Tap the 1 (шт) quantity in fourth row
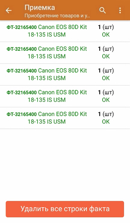 [106, 92]
